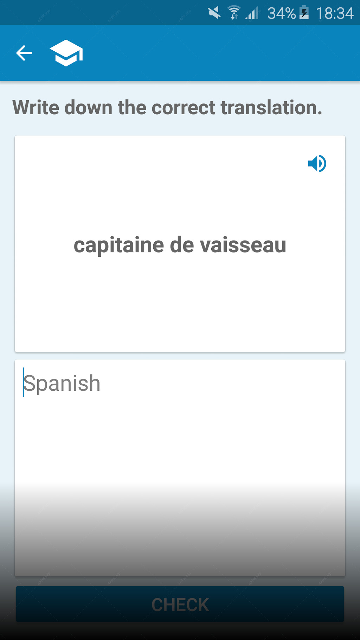Screen dimensions: 360x640
Task: Tap the battery charging icon
Action: pyautogui.click(x=304, y=13)
